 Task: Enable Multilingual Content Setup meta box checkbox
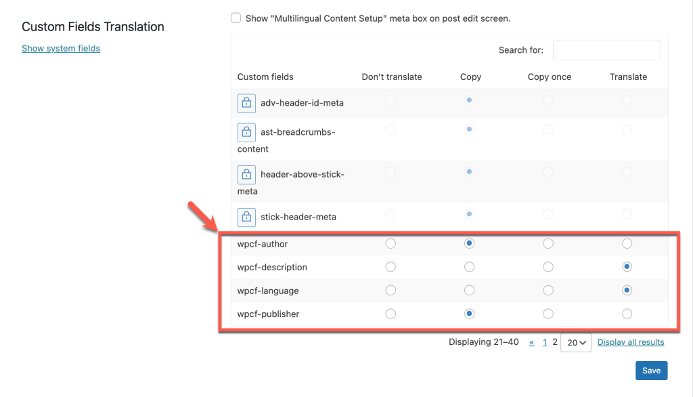(x=236, y=18)
